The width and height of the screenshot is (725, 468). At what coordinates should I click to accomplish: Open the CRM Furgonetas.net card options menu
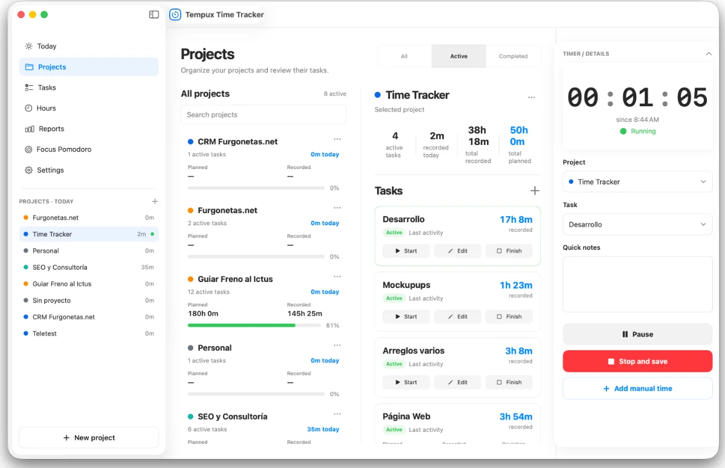coord(337,139)
